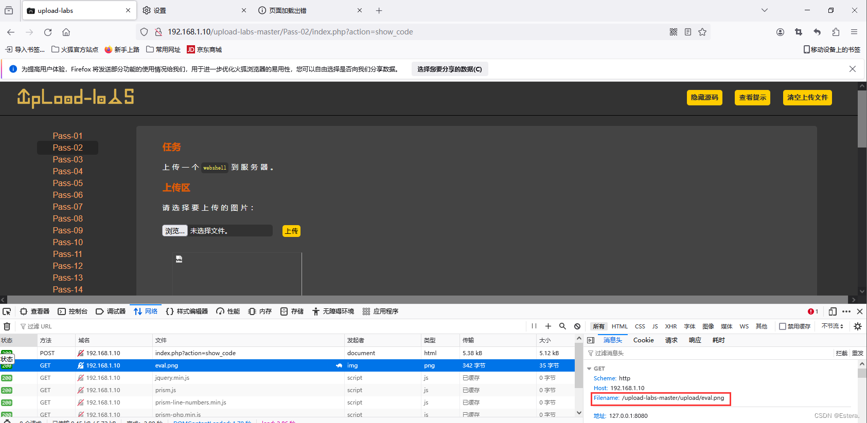The height and width of the screenshot is (423, 867).
Task: Click the screenshot crop icon in toolbar
Action: pyautogui.click(x=799, y=32)
